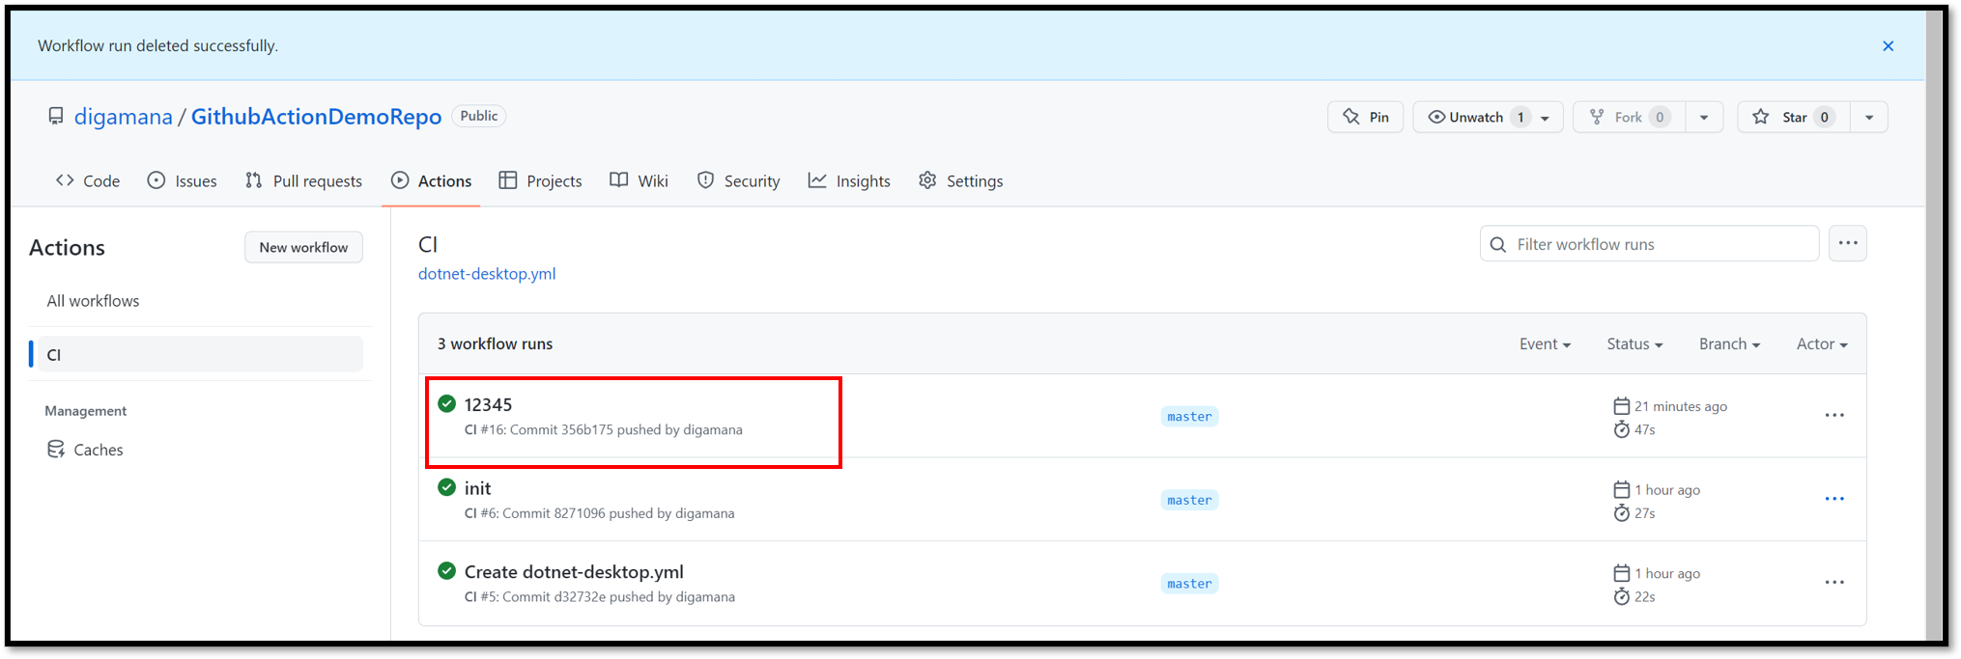Click the Caches database icon in sidebar

56,450
